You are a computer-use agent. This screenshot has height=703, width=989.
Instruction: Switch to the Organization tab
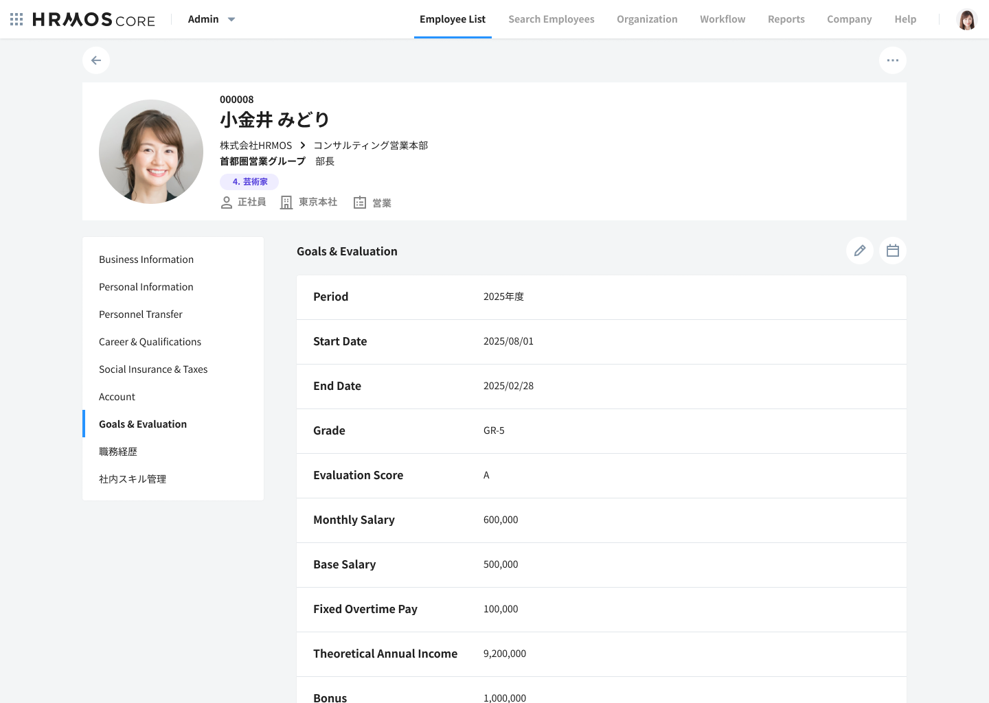[x=646, y=19]
